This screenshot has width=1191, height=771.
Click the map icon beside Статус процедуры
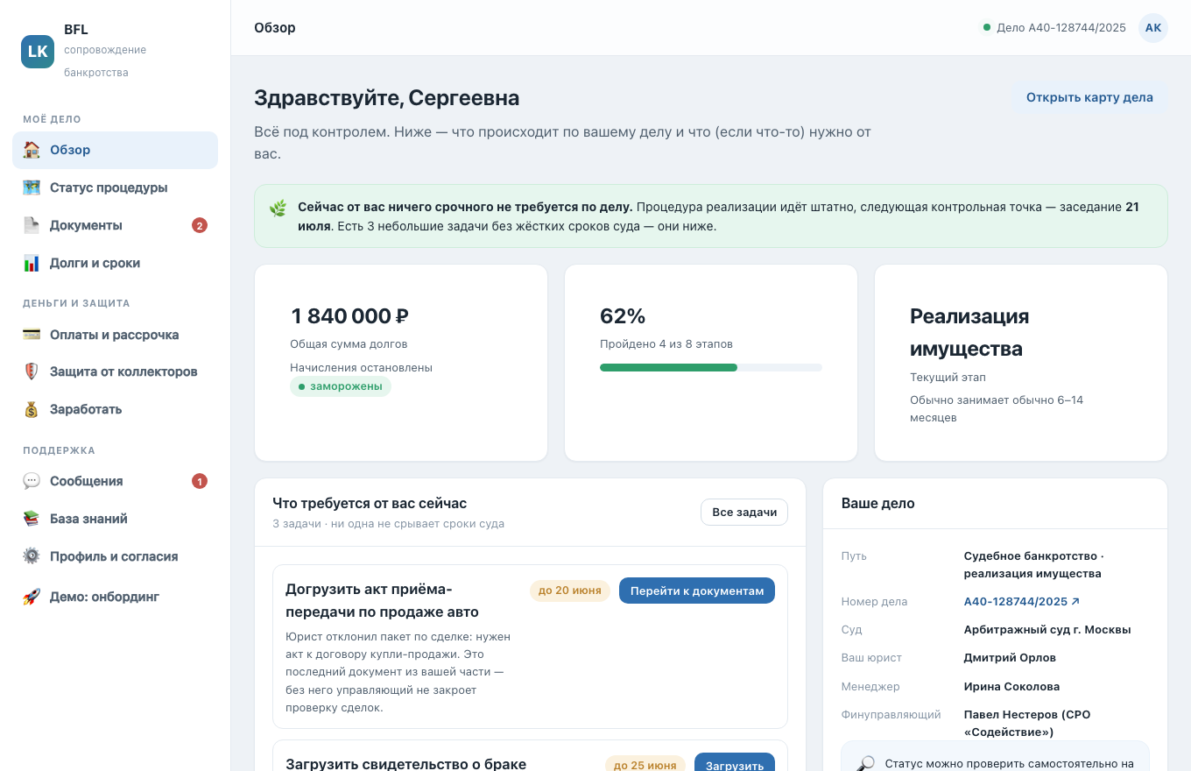[32, 187]
